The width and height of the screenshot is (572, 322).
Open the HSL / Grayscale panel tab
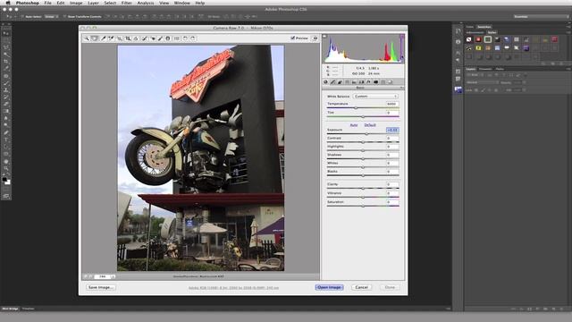(x=347, y=82)
